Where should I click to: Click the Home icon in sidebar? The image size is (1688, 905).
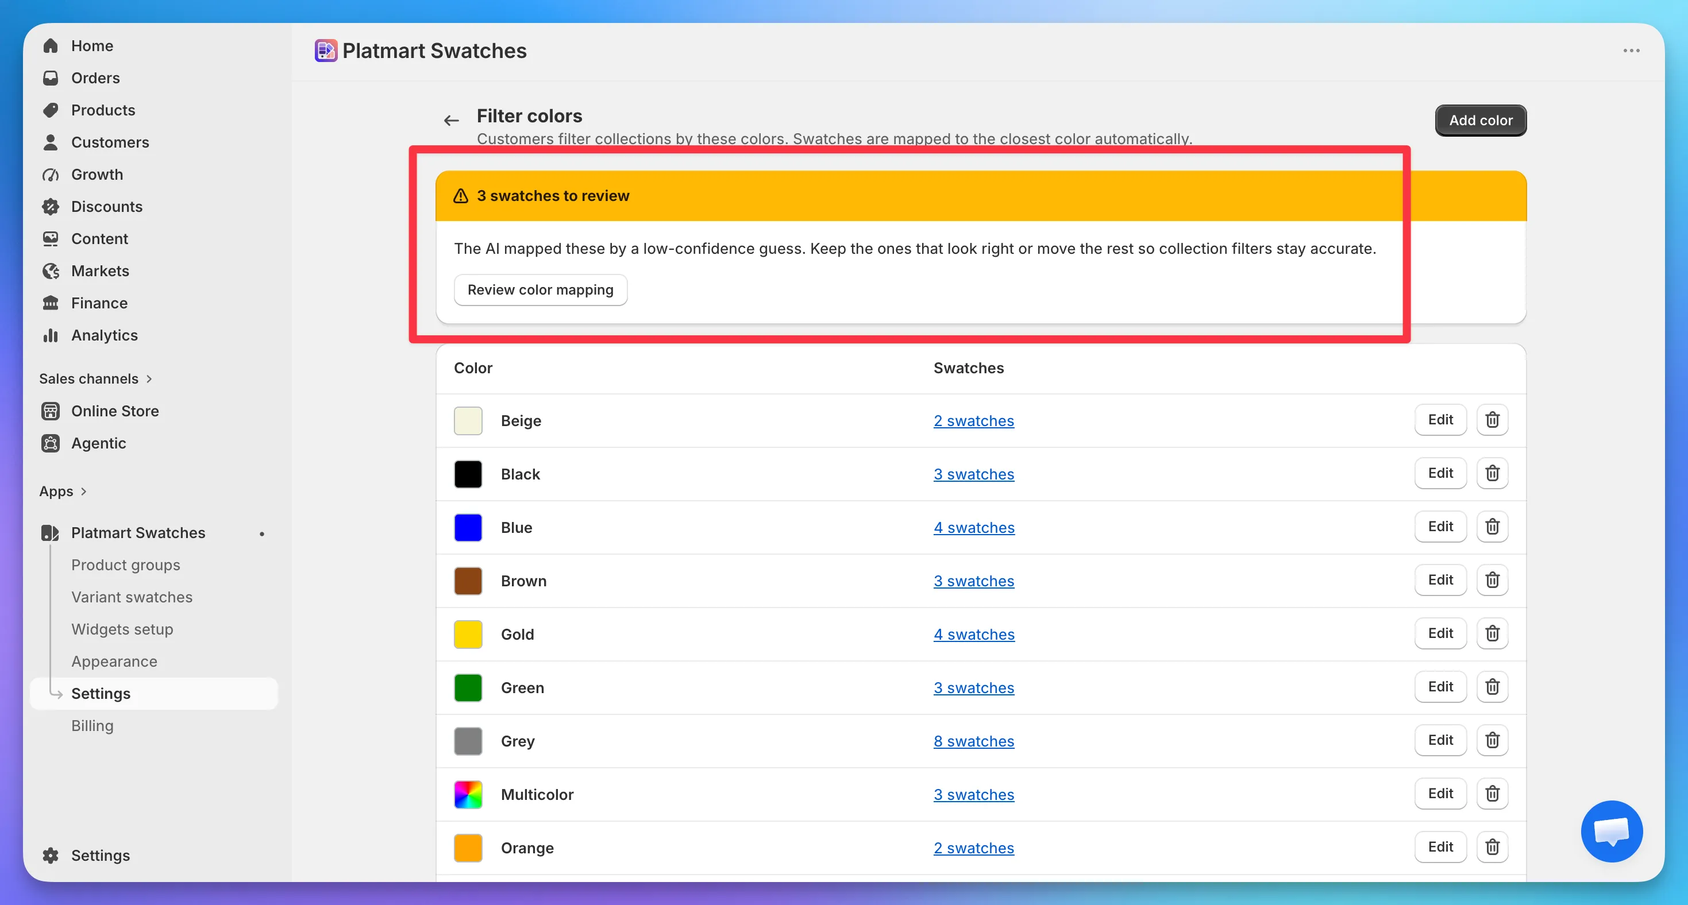point(51,46)
